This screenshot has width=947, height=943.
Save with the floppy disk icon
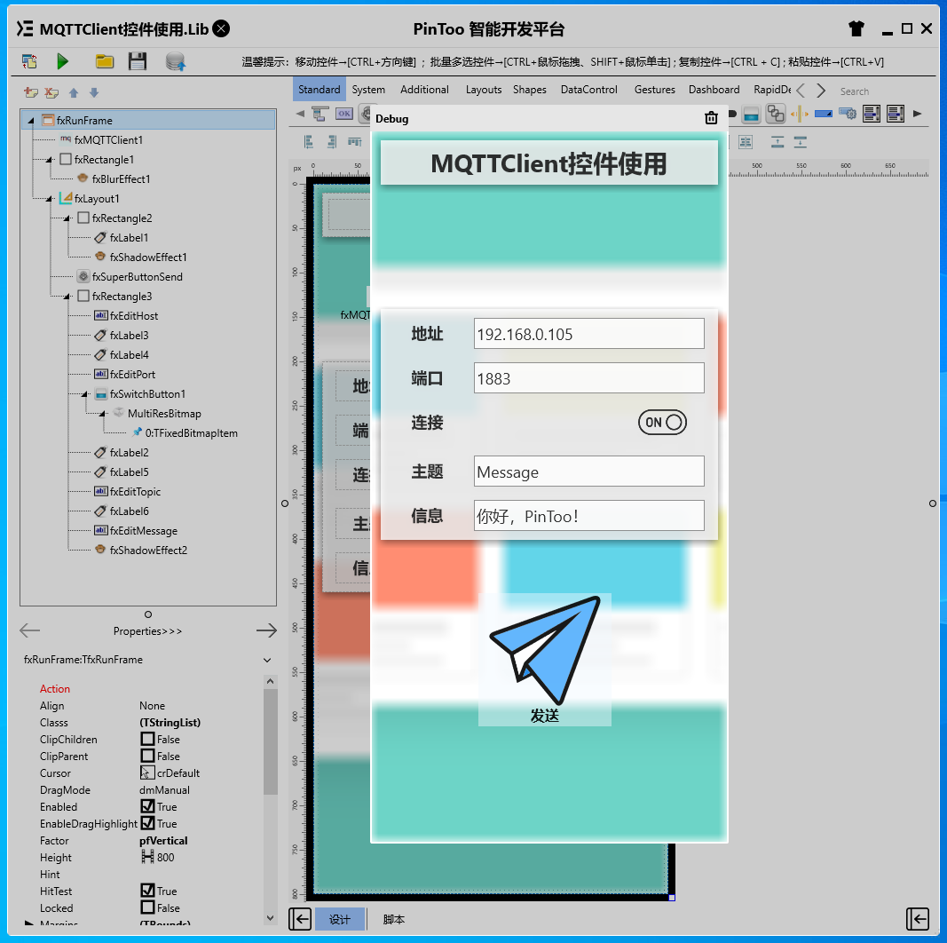(x=138, y=61)
